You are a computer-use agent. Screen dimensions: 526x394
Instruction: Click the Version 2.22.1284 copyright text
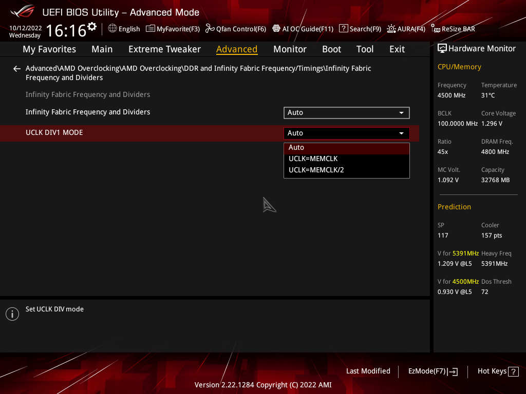click(263, 385)
